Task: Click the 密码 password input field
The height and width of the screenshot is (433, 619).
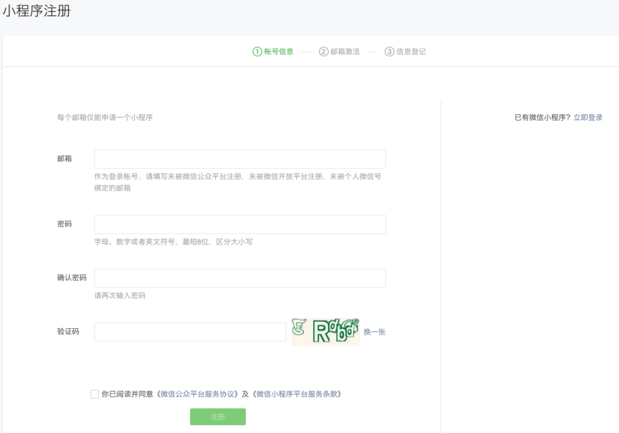Action: pos(239,224)
